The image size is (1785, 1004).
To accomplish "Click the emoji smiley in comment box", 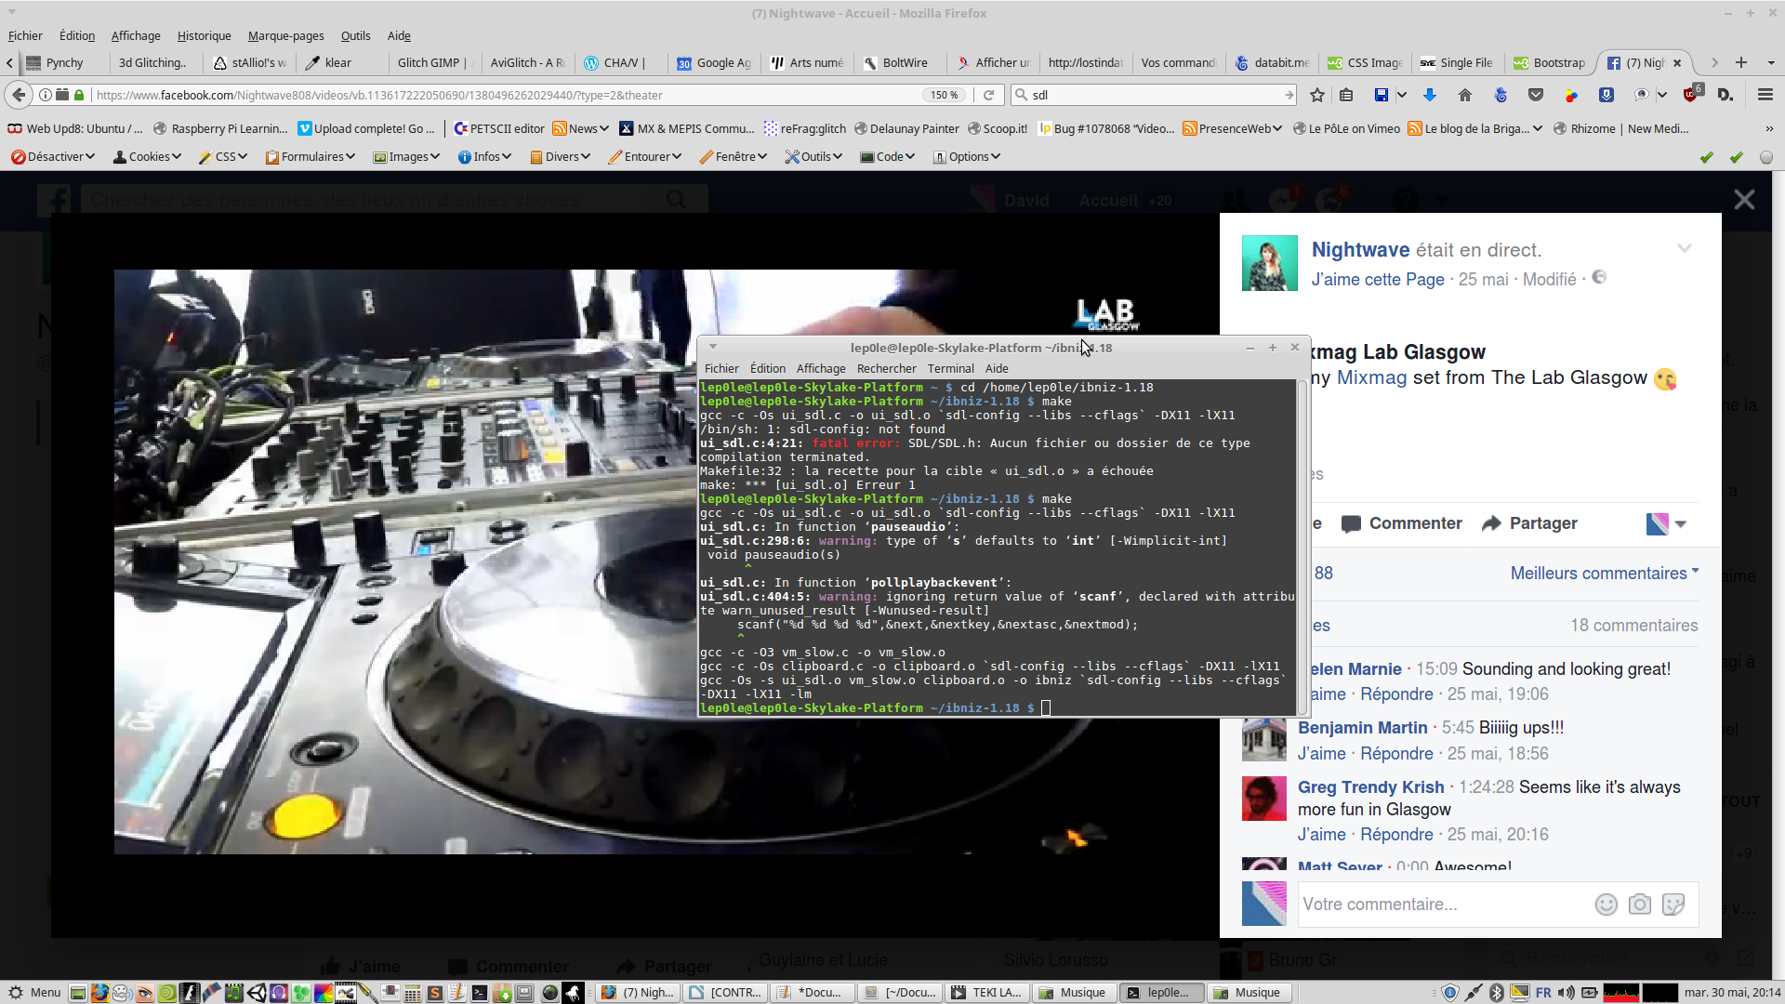I will (1606, 905).
